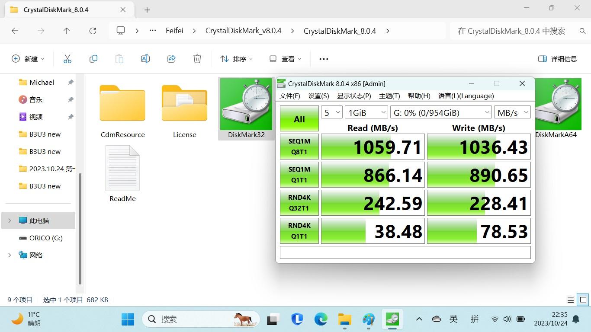The width and height of the screenshot is (591, 332).
Task: Start the RND4K Q1T1 test
Action: (299, 231)
